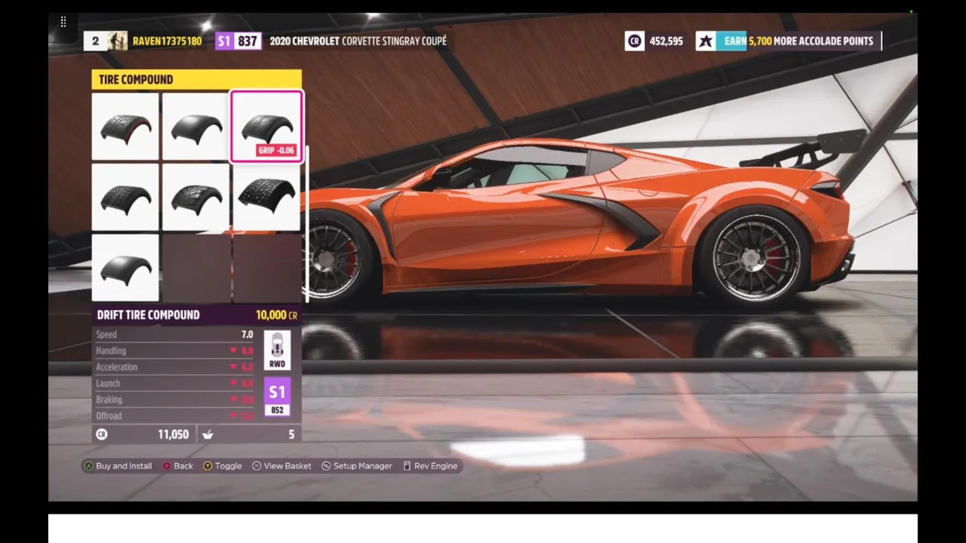966x543 pixels.
Task: Click the basket icon next to 5
Action: point(208,434)
